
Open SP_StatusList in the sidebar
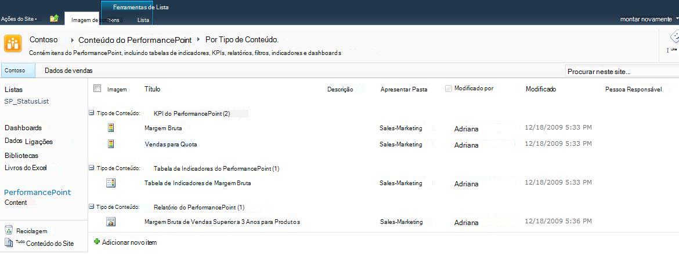27,101
